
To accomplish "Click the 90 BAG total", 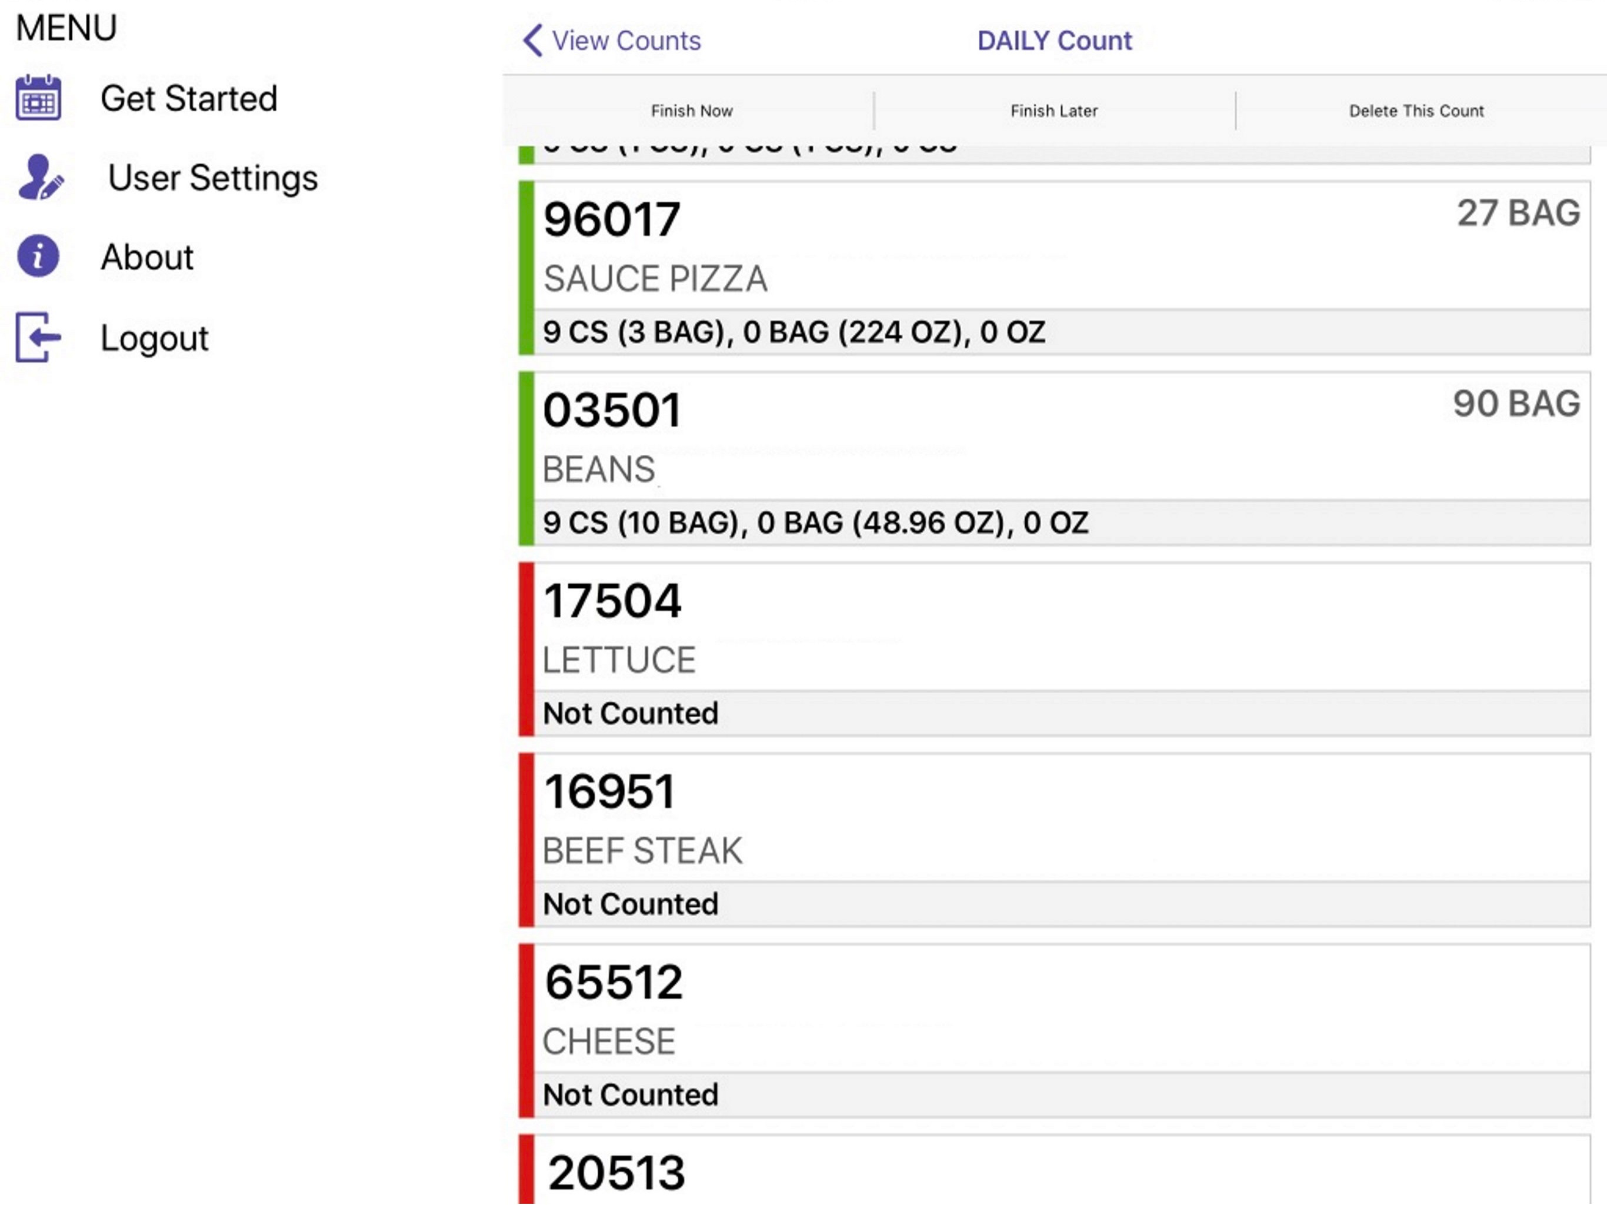I will click(x=1517, y=404).
